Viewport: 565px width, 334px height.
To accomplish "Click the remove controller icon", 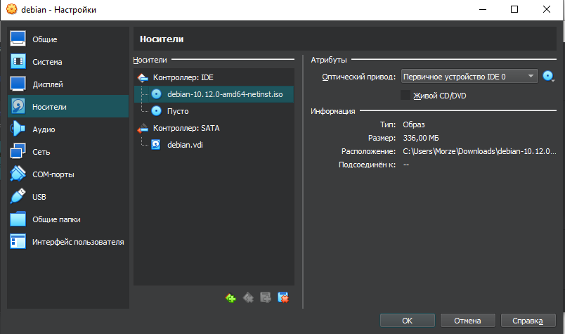I will [x=248, y=298].
